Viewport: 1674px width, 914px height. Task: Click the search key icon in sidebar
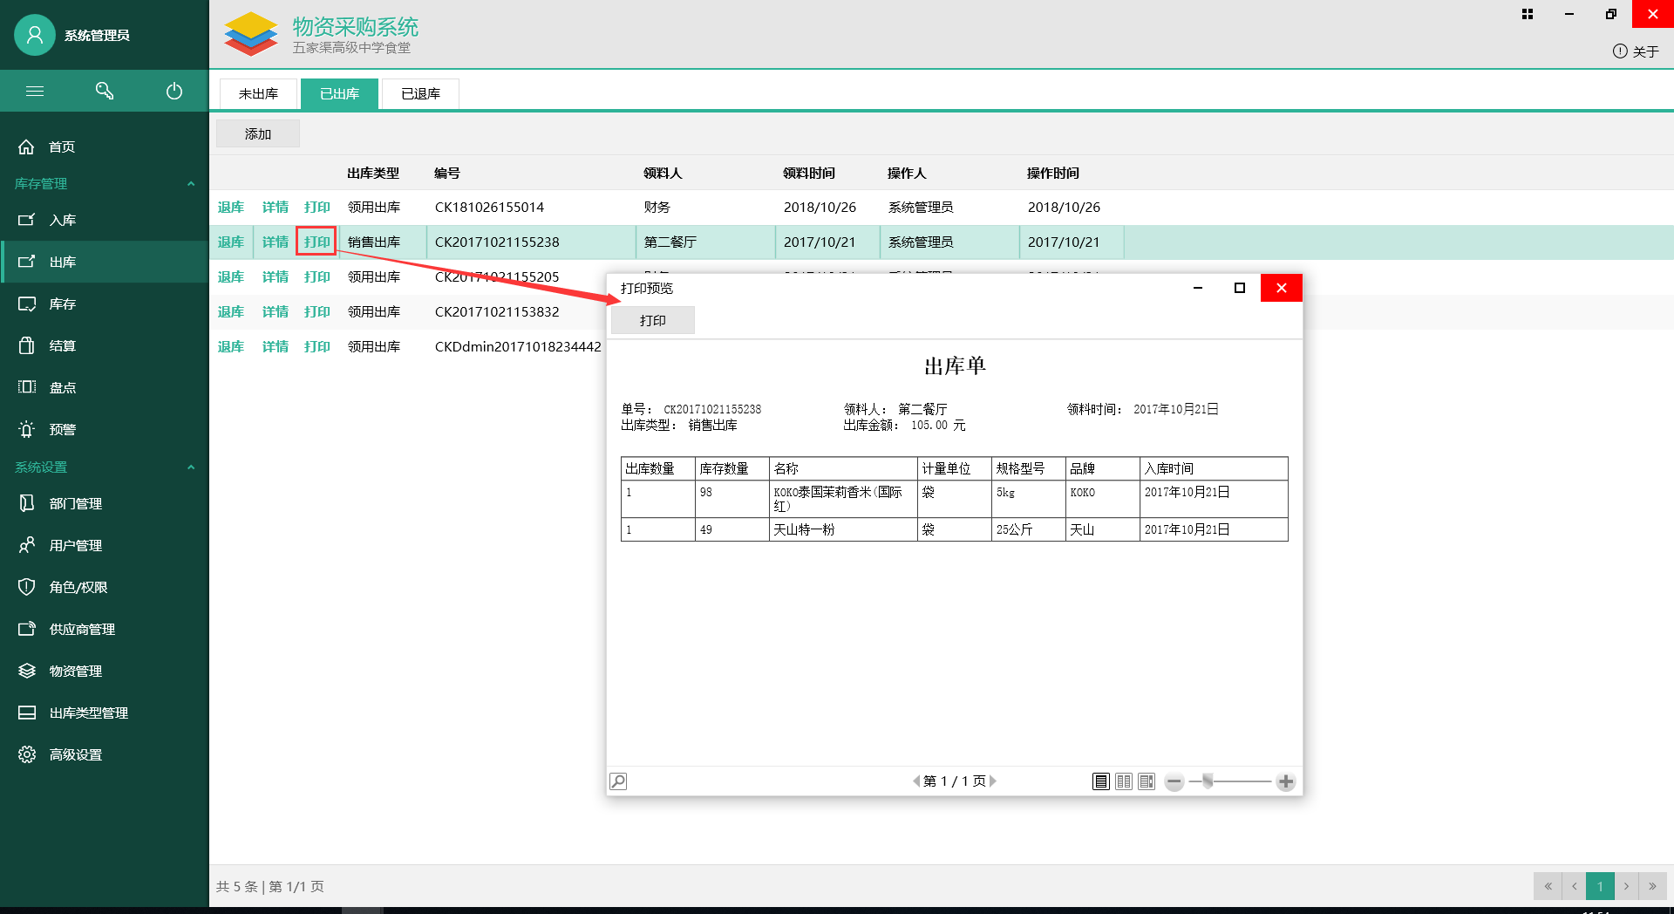point(105,91)
